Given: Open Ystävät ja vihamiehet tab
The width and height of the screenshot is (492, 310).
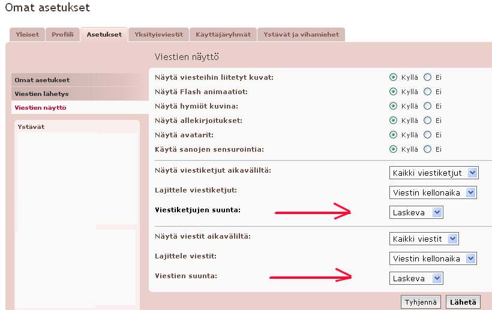Looking at the screenshot, I should 301,35.
